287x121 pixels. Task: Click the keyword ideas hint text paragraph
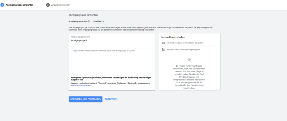tap(189, 77)
